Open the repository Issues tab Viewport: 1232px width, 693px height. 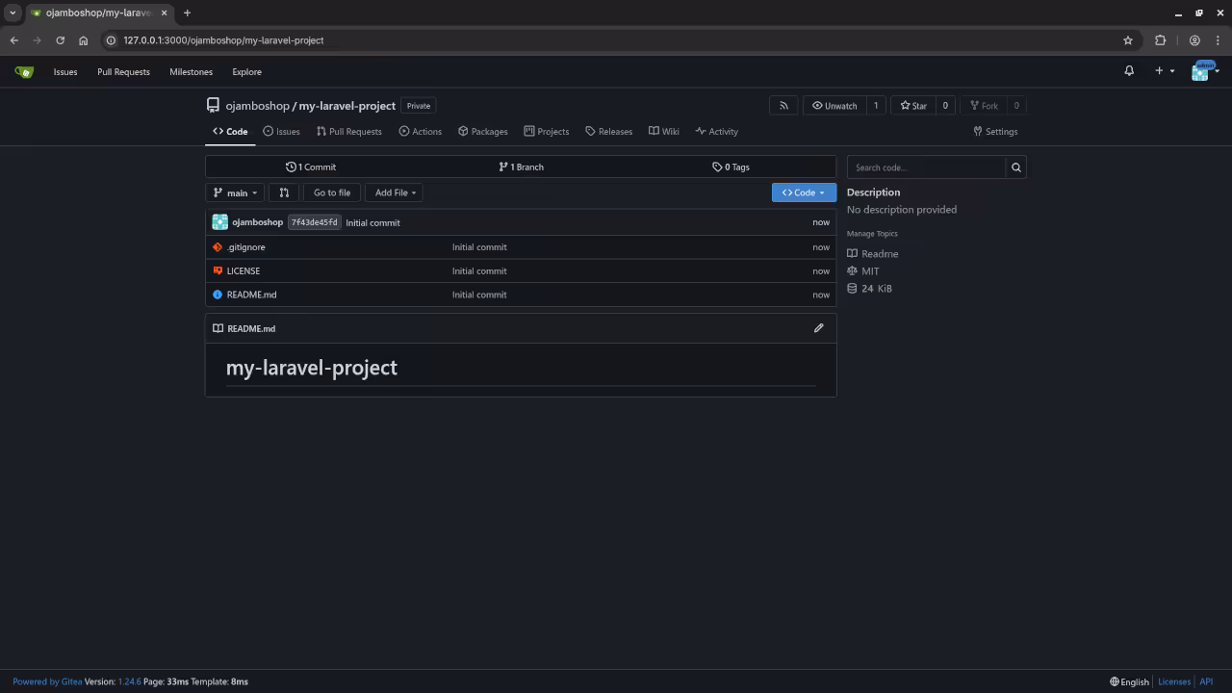click(281, 132)
